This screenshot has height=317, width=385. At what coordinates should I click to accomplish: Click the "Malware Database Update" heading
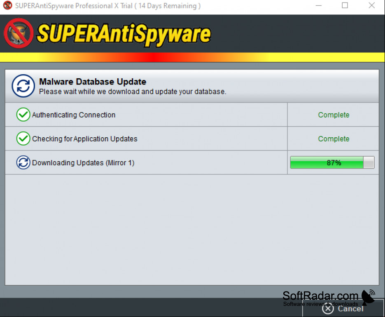tap(93, 82)
